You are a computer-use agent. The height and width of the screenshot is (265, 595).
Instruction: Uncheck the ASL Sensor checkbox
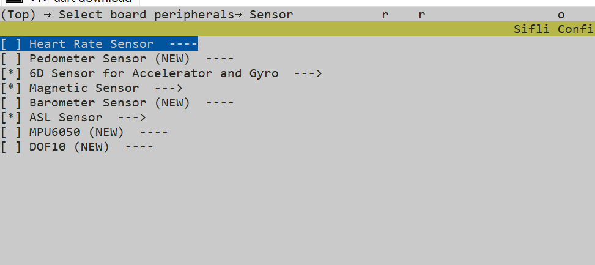click(x=10, y=118)
